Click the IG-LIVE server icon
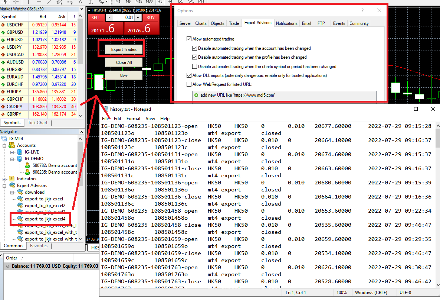Screen dimensions: 440x300 tap(20, 152)
